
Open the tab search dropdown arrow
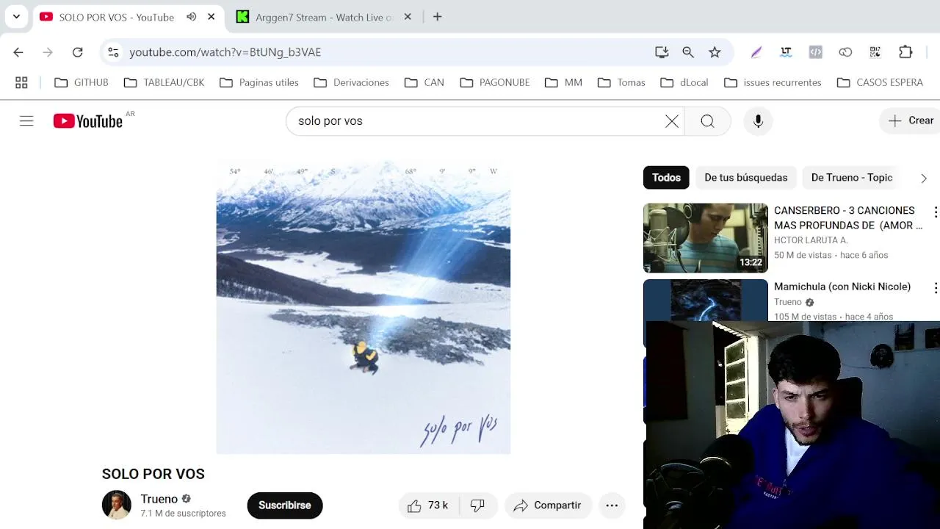[x=16, y=16]
